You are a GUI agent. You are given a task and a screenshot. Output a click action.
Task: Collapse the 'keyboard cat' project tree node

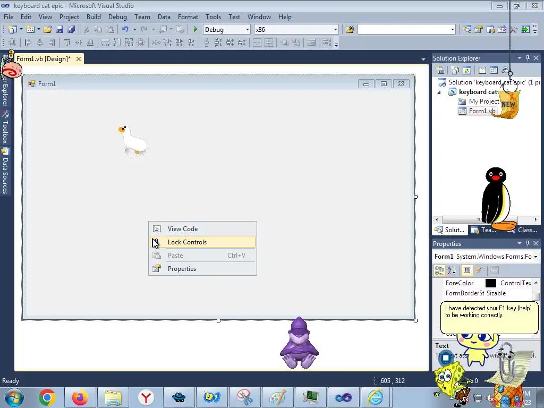(x=439, y=92)
